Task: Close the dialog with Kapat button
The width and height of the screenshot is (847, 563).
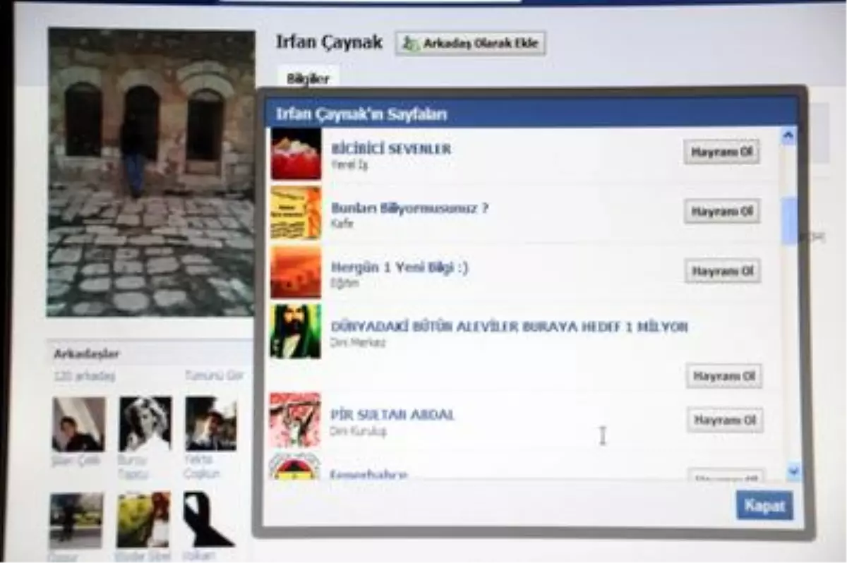Action: click(x=764, y=506)
